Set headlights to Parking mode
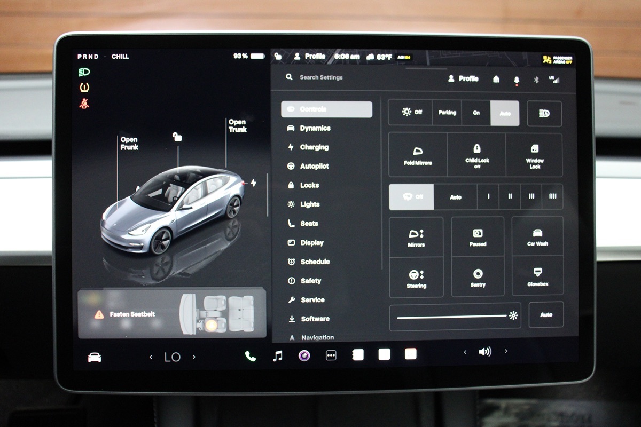The height and width of the screenshot is (427, 641). point(447,113)
